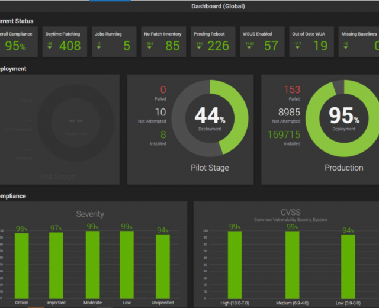Click the down-trend arrow in Missing Baselines
Image resolution: width=379 pixels, height=308 pixels.
point(346,47)
